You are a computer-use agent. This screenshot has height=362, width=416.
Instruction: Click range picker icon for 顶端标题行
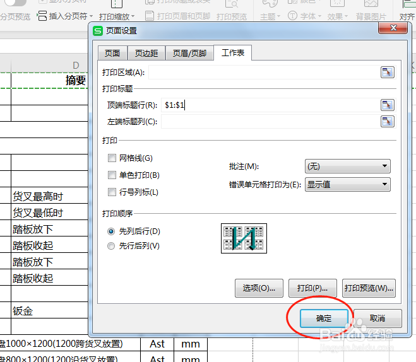coord(388,105)
